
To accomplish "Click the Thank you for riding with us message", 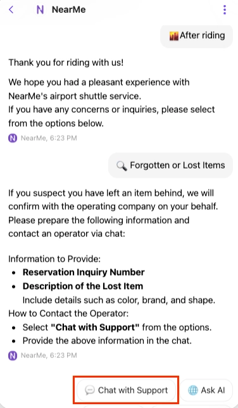I will click(x=66, y=63).
